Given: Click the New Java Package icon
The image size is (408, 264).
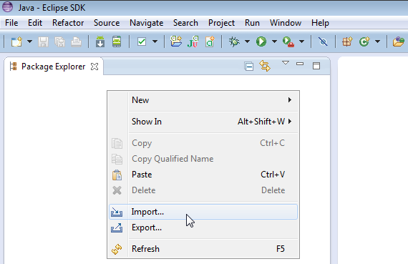Looking at the screenshot, I should (x=347, y=41).
